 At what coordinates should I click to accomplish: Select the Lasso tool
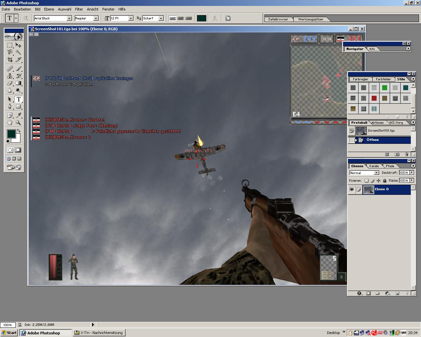(x=10, y=52)
